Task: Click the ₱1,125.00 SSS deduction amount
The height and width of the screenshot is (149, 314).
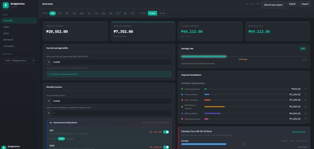Action: 155,132
